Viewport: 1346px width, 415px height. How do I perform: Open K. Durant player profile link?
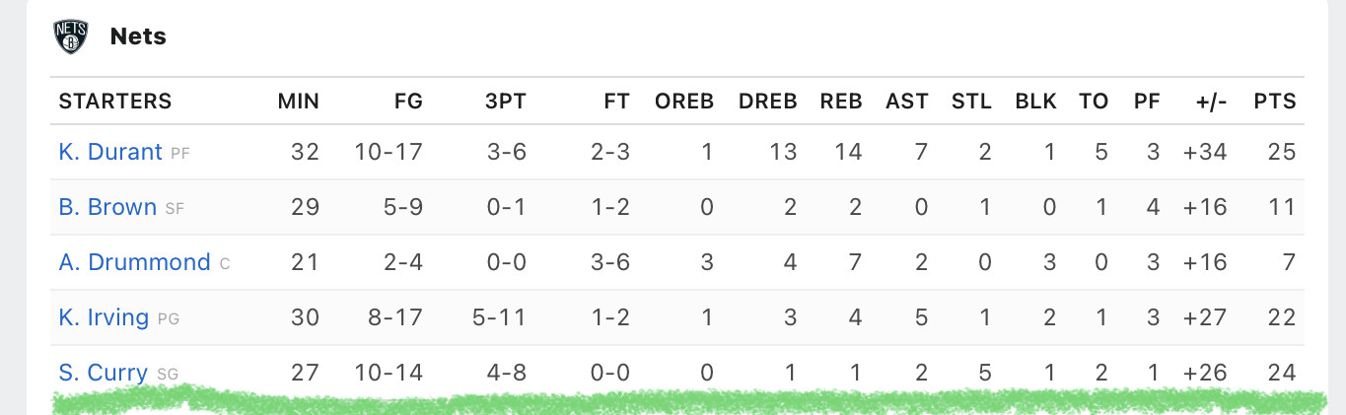[110, 152]
